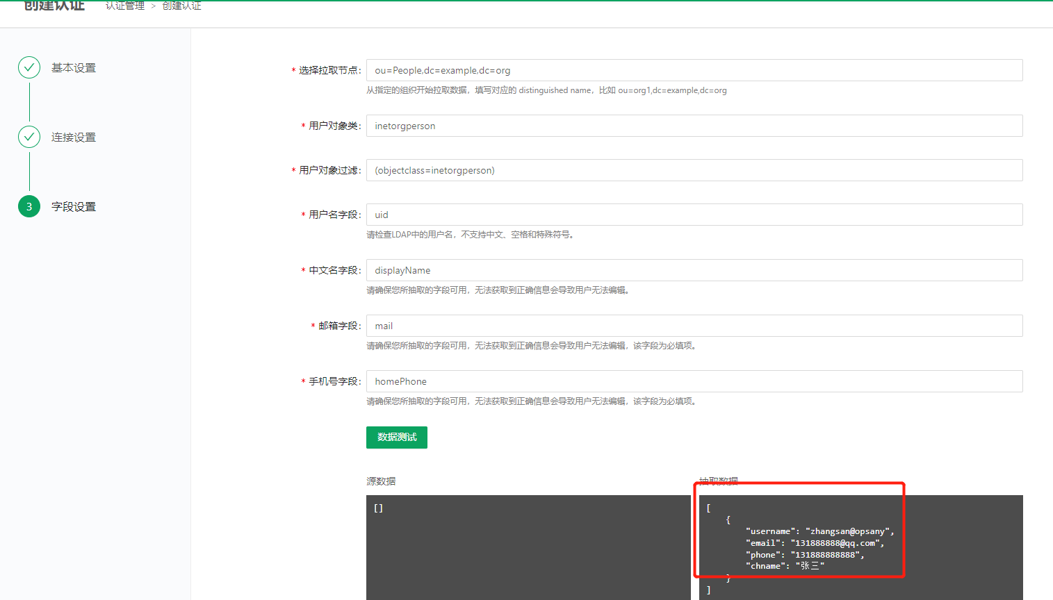Go to the 基本设置 step label
This screenshot has height=600, width=1053.
coord(74,68)
